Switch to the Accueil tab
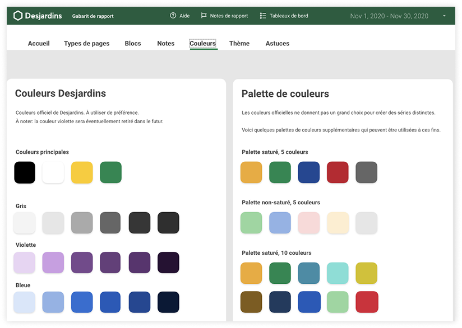This screenshot has width=462, height=328. pyautogui.click(x=39, y=43)
